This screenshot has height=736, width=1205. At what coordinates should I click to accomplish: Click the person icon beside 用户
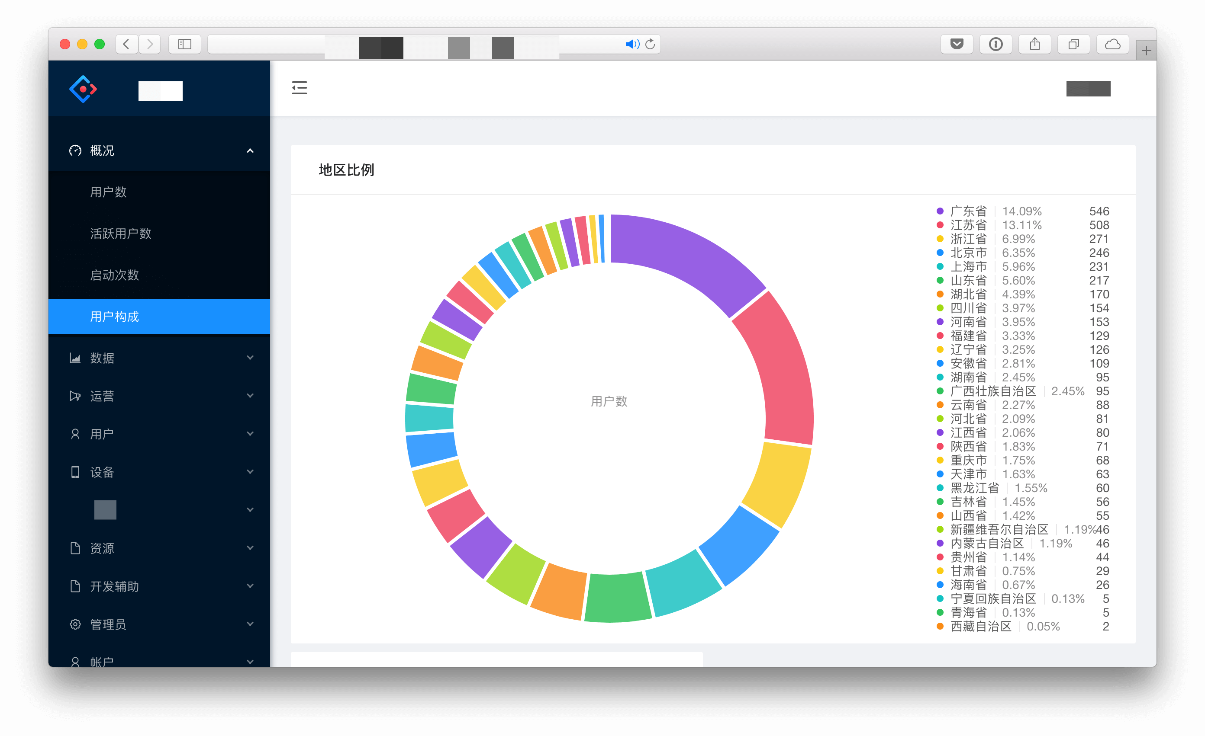point(75,434)
